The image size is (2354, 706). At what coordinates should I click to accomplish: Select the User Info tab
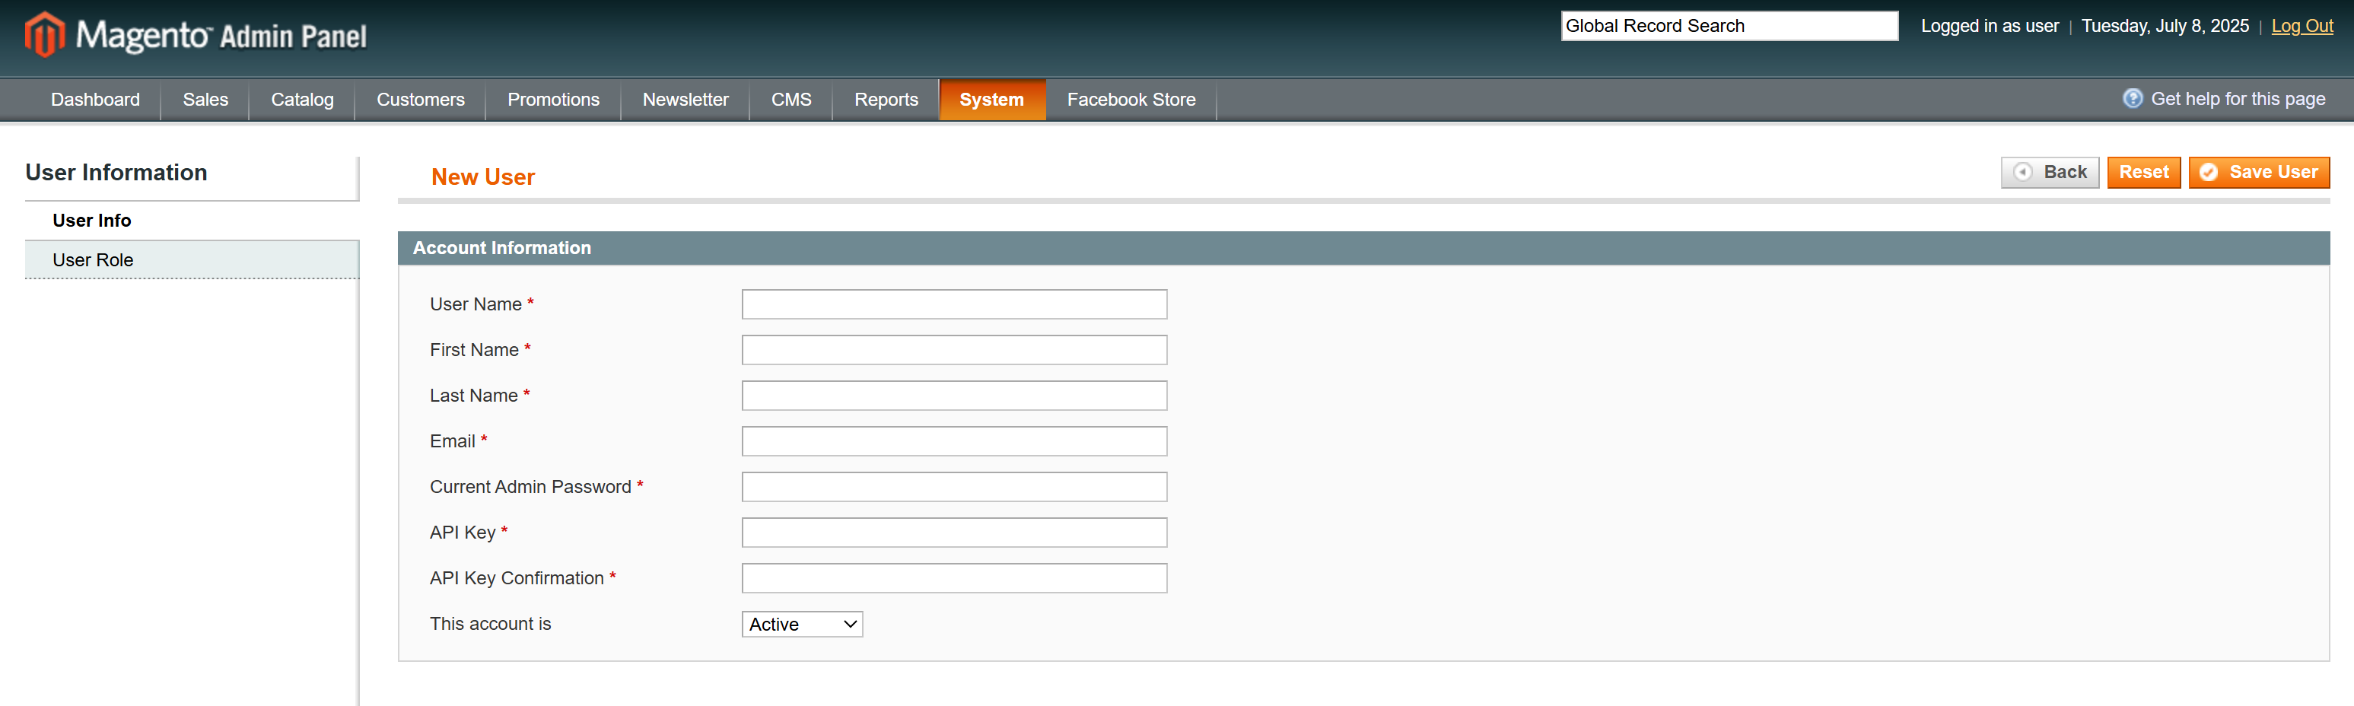click(192, 220)
